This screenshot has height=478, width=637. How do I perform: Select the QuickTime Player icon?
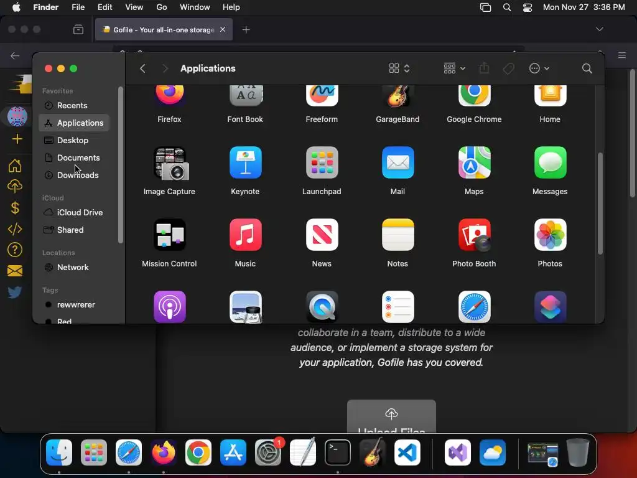pyautogui.click(x=322, y=307)
